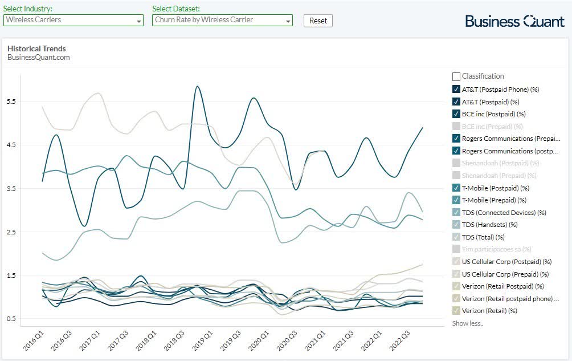
Task: Show Shenandoah (Postpaid) series
Action: coord(456,163)
